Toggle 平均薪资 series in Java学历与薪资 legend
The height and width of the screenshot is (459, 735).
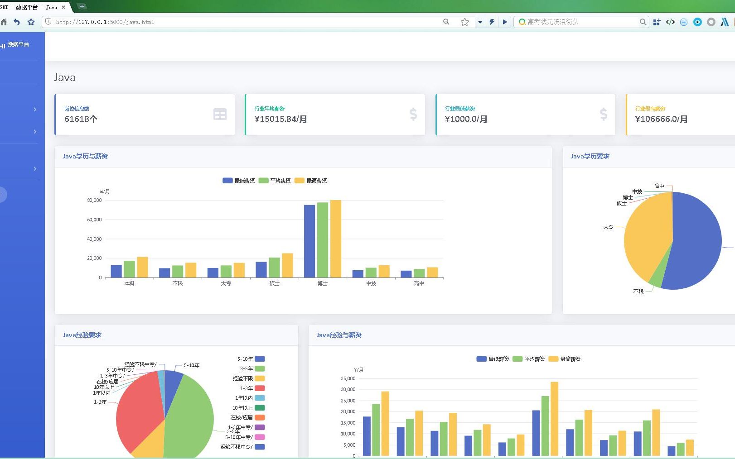[275, 181]
